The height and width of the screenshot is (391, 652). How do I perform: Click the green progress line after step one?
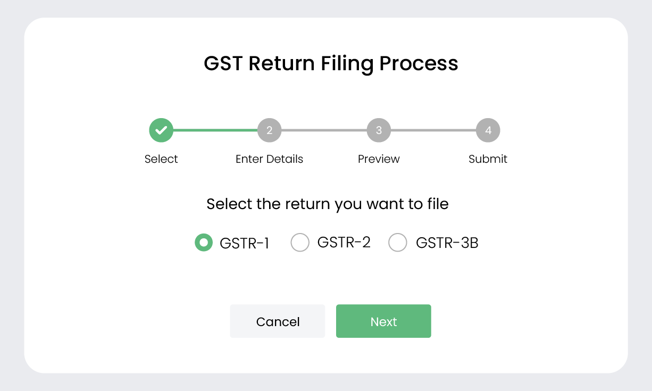(215, 130)
